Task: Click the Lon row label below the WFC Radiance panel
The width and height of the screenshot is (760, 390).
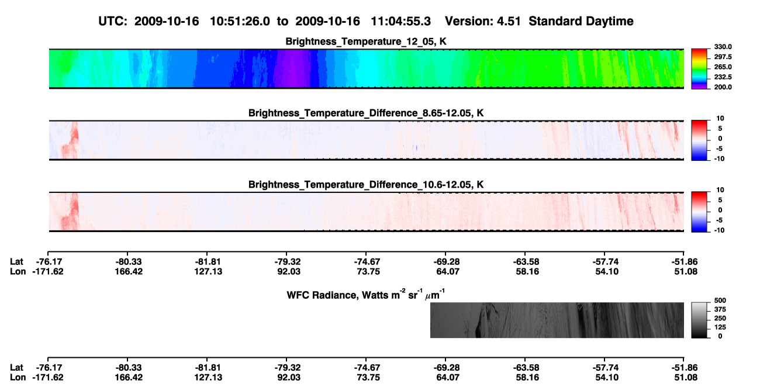Action: 18,378
